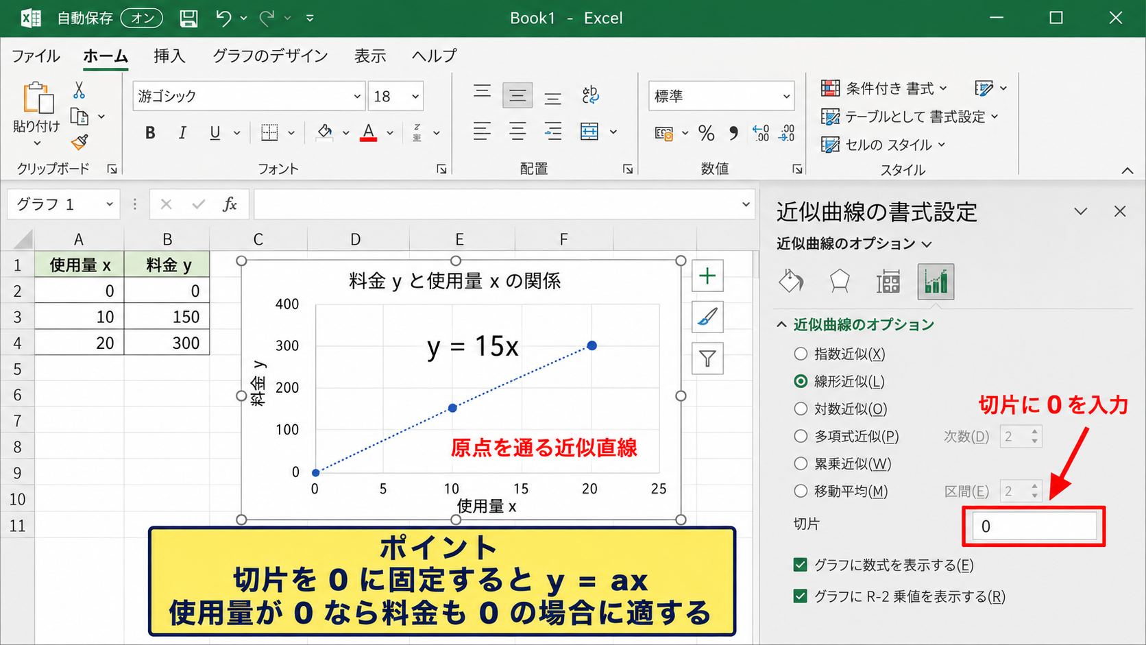Switch to the 表示 tab
The image size is (1146, 645).
pos(370,56)
